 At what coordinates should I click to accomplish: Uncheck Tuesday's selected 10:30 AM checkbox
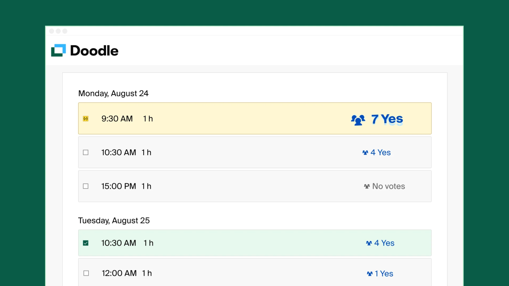point(85,243)
